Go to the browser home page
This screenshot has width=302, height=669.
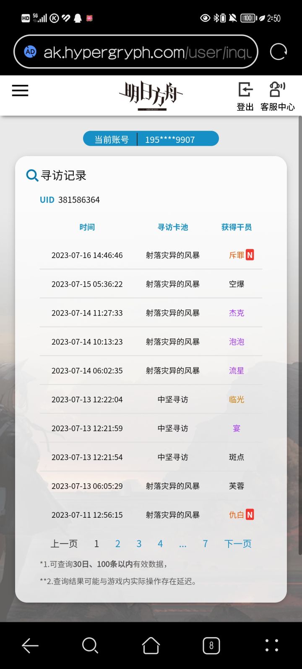point(151,645)
